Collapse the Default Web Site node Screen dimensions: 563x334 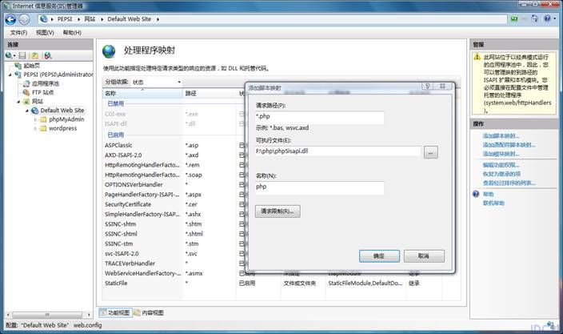[x=27, y=111]
